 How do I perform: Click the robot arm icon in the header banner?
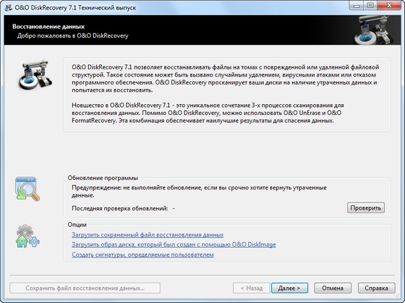(375, 30)
